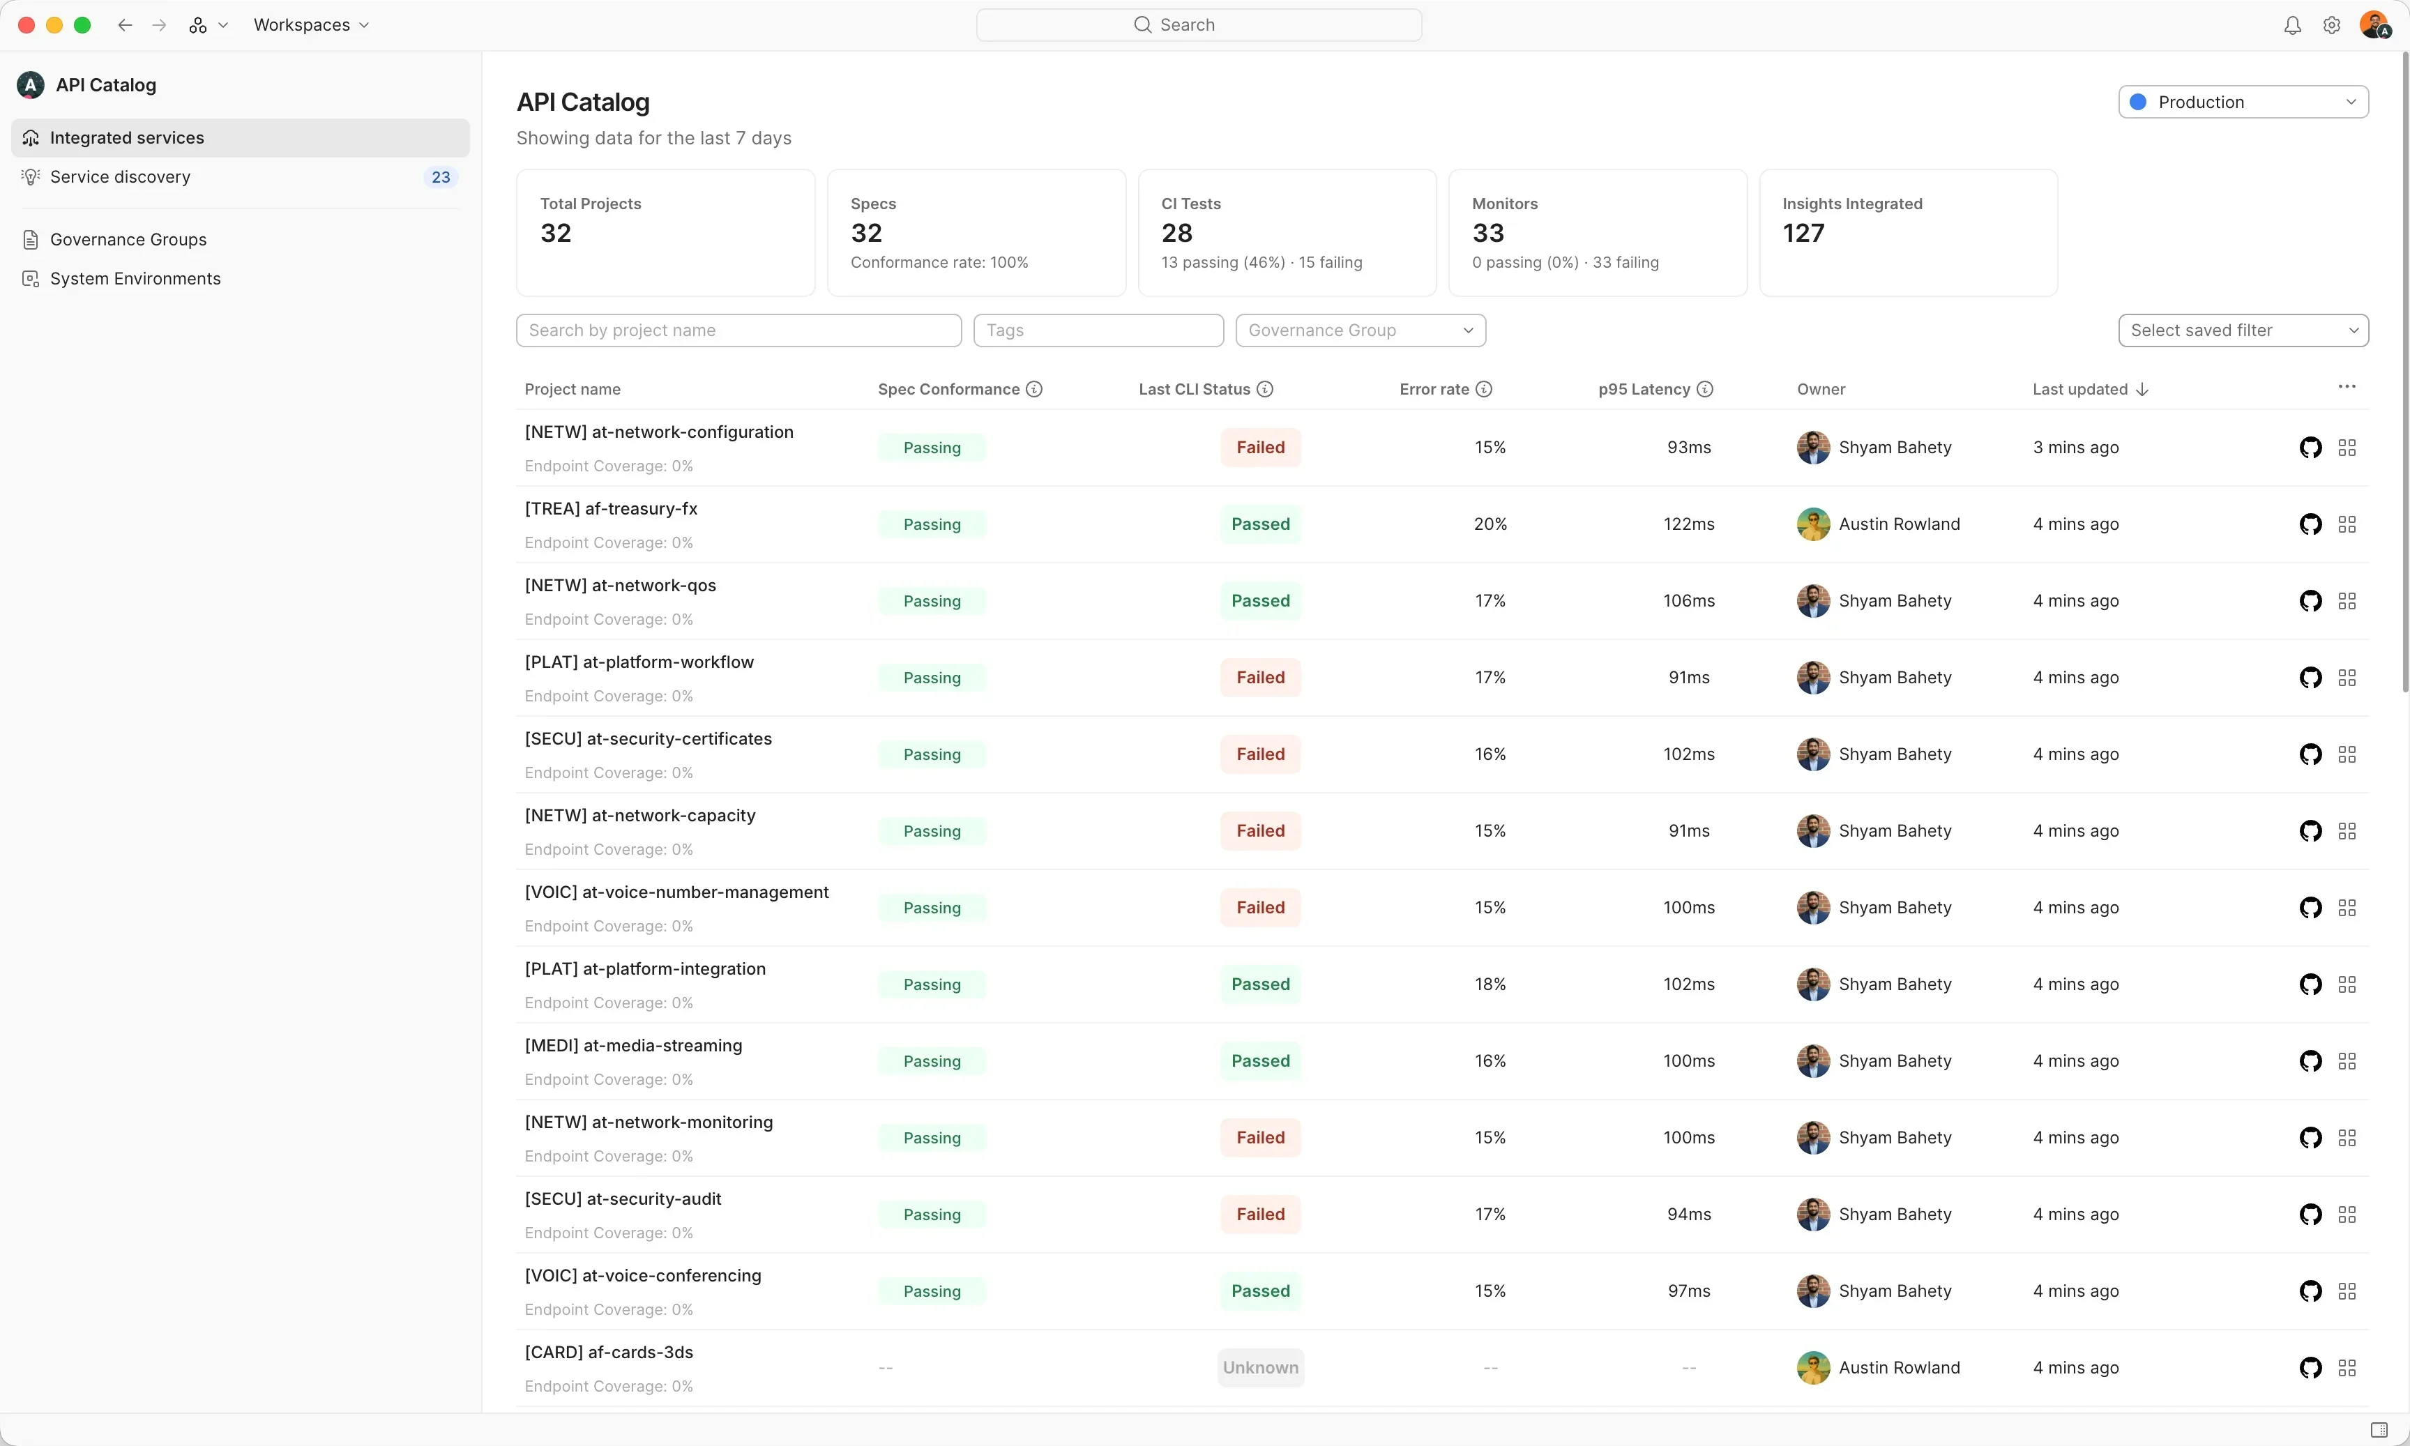This screenshot has height=1446, width=2410.
Task: Open [NETW] at-network-configuration project
Action: (659, 432)
